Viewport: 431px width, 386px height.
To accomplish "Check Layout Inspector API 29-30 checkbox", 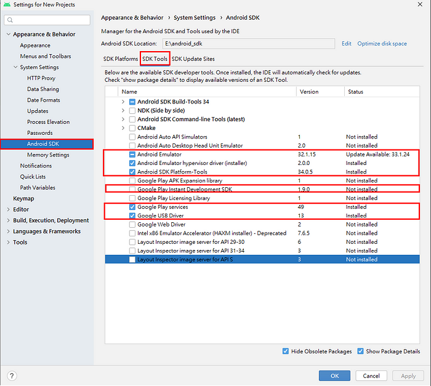I will (x=132, y=242).
